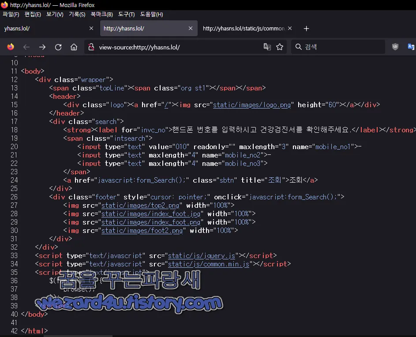Switch to the static/js/common tab
The height and width of the screenshot is (337, 416).
pyautogui.click(x=247, y=28)
